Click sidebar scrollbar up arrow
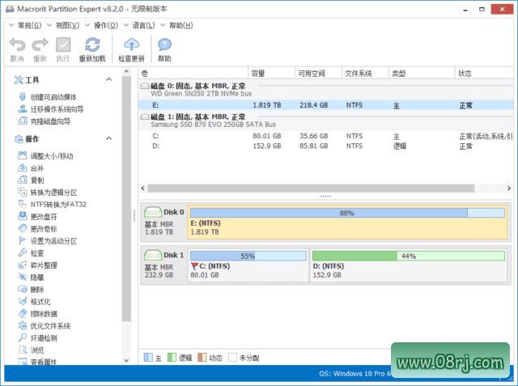The height and width of the screenshot is (386, 518). pyautogui.click(x=126, y=71)
